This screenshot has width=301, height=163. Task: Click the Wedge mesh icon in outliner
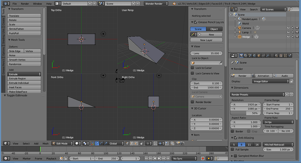point(239,37)
